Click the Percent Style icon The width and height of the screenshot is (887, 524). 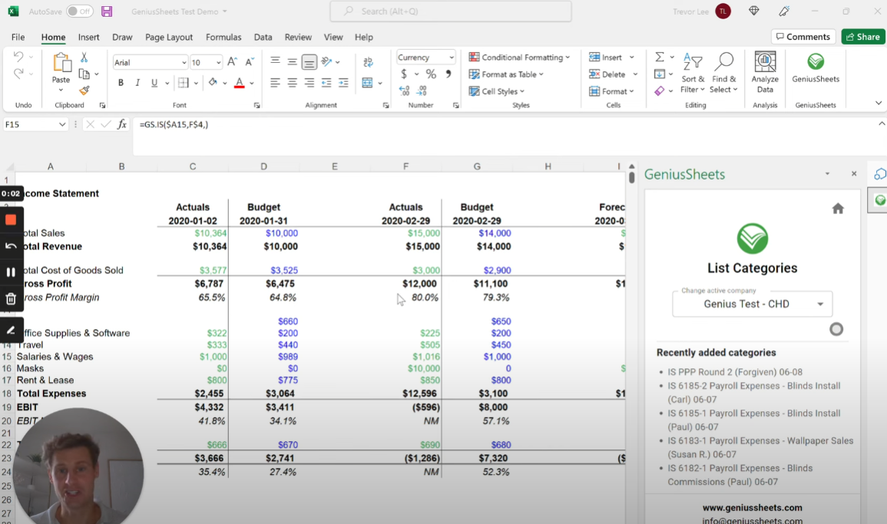tap(431, 74)
